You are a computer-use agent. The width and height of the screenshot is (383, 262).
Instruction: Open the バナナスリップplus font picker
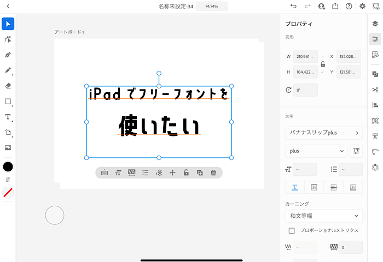(324, 133)
